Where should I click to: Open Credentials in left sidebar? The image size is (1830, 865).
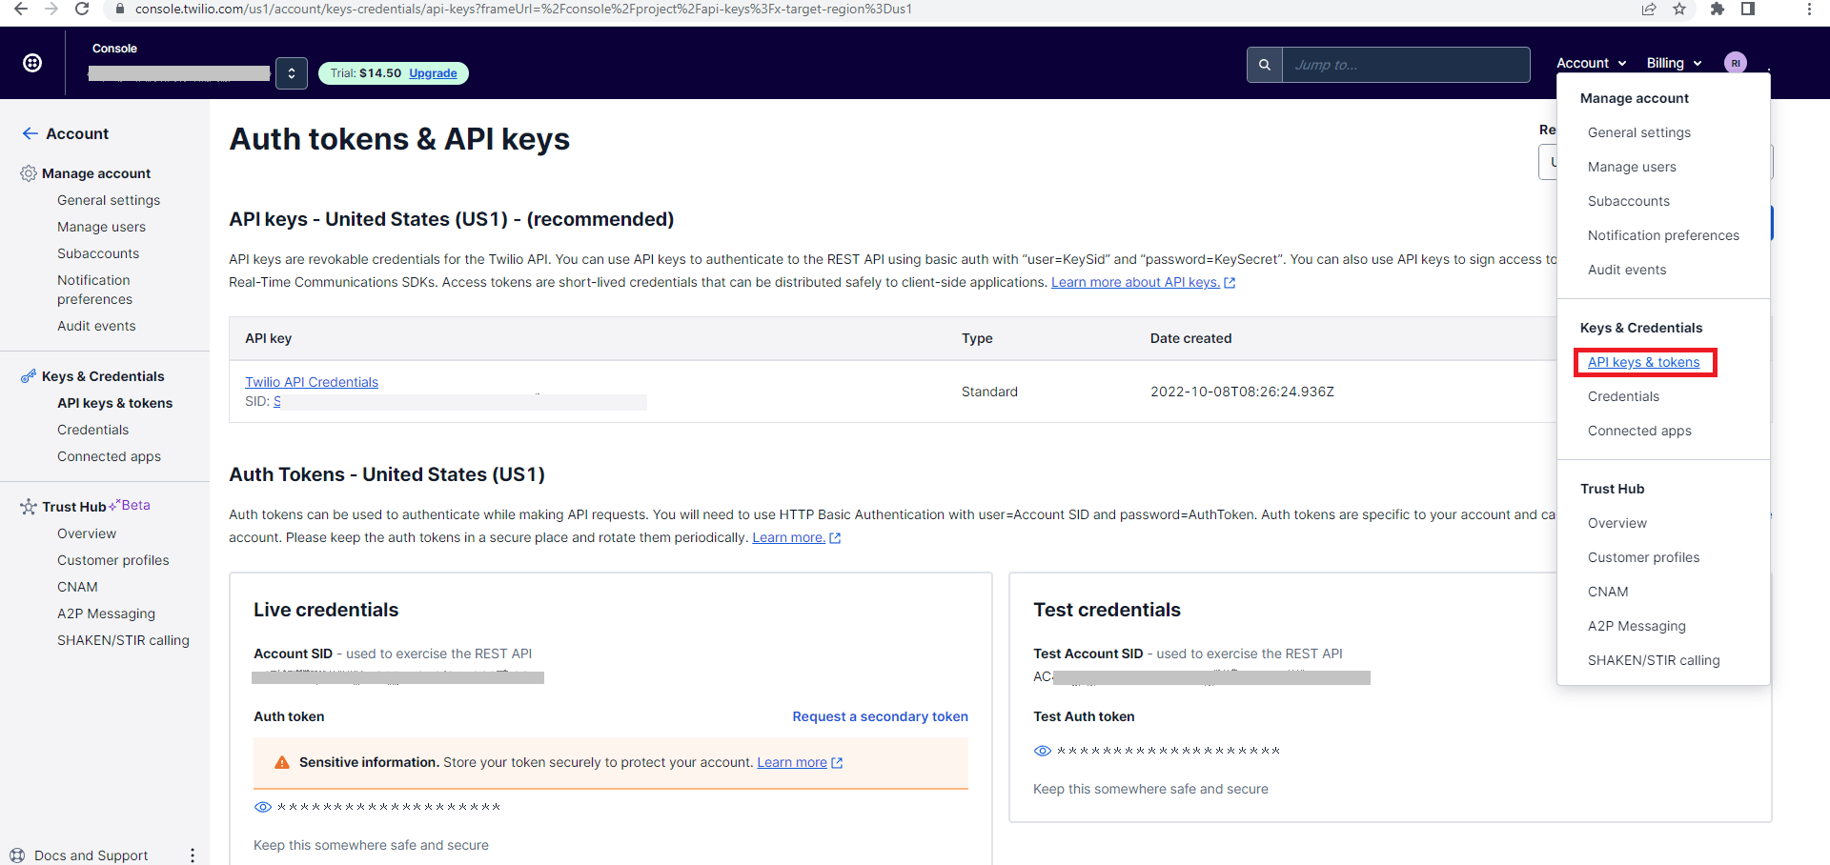click(x=92, y=430)
